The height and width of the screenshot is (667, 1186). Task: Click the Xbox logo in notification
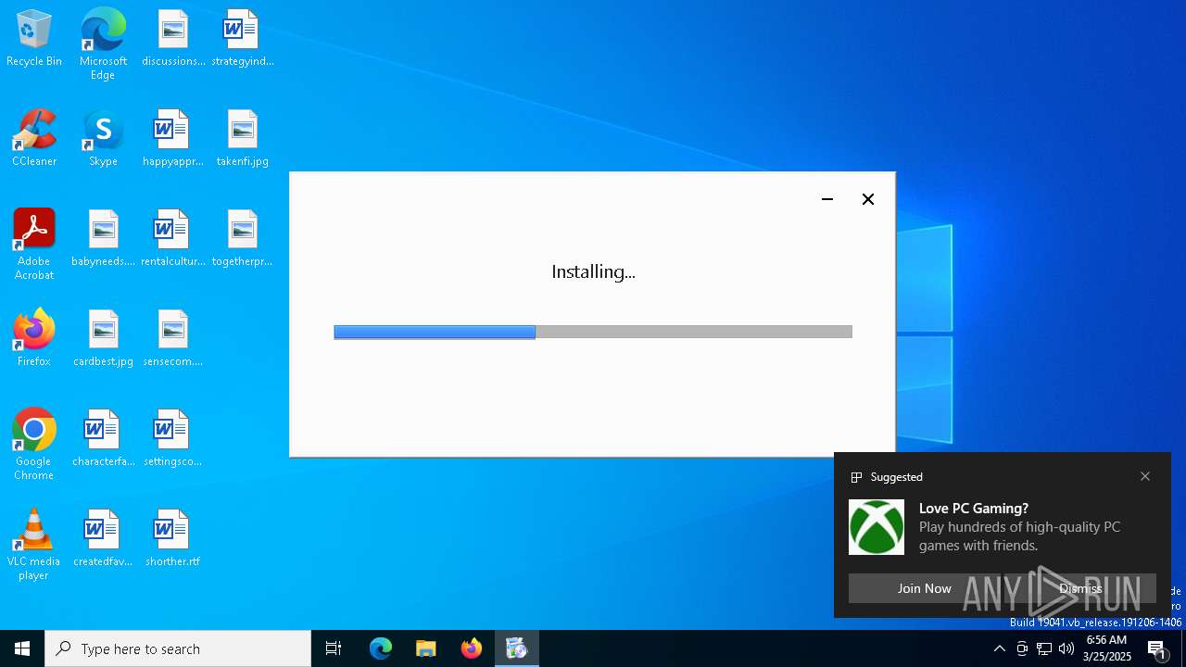(x=877, y=527)
